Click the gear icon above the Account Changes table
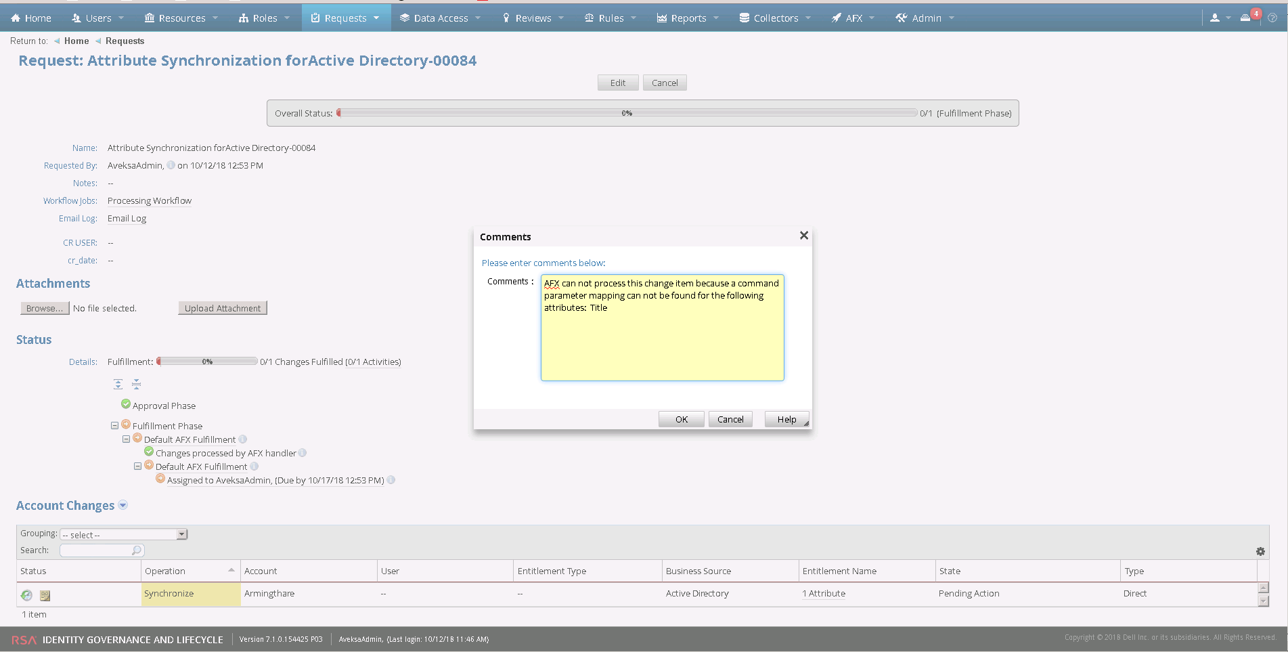1288x652 pixels. pyautogui.click(x=1260, y=551)
